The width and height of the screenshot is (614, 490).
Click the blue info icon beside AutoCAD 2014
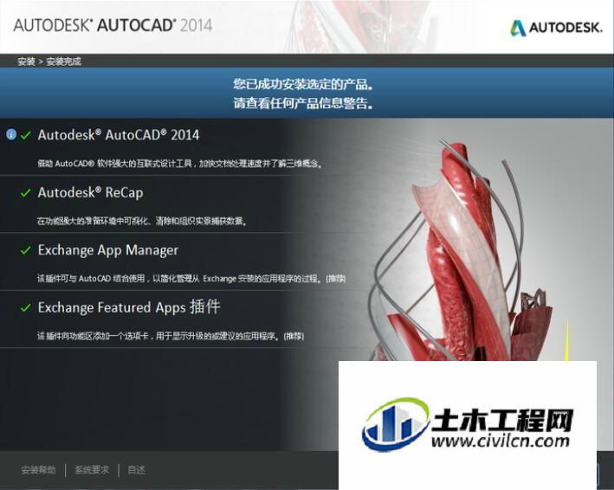pos(11,135)
